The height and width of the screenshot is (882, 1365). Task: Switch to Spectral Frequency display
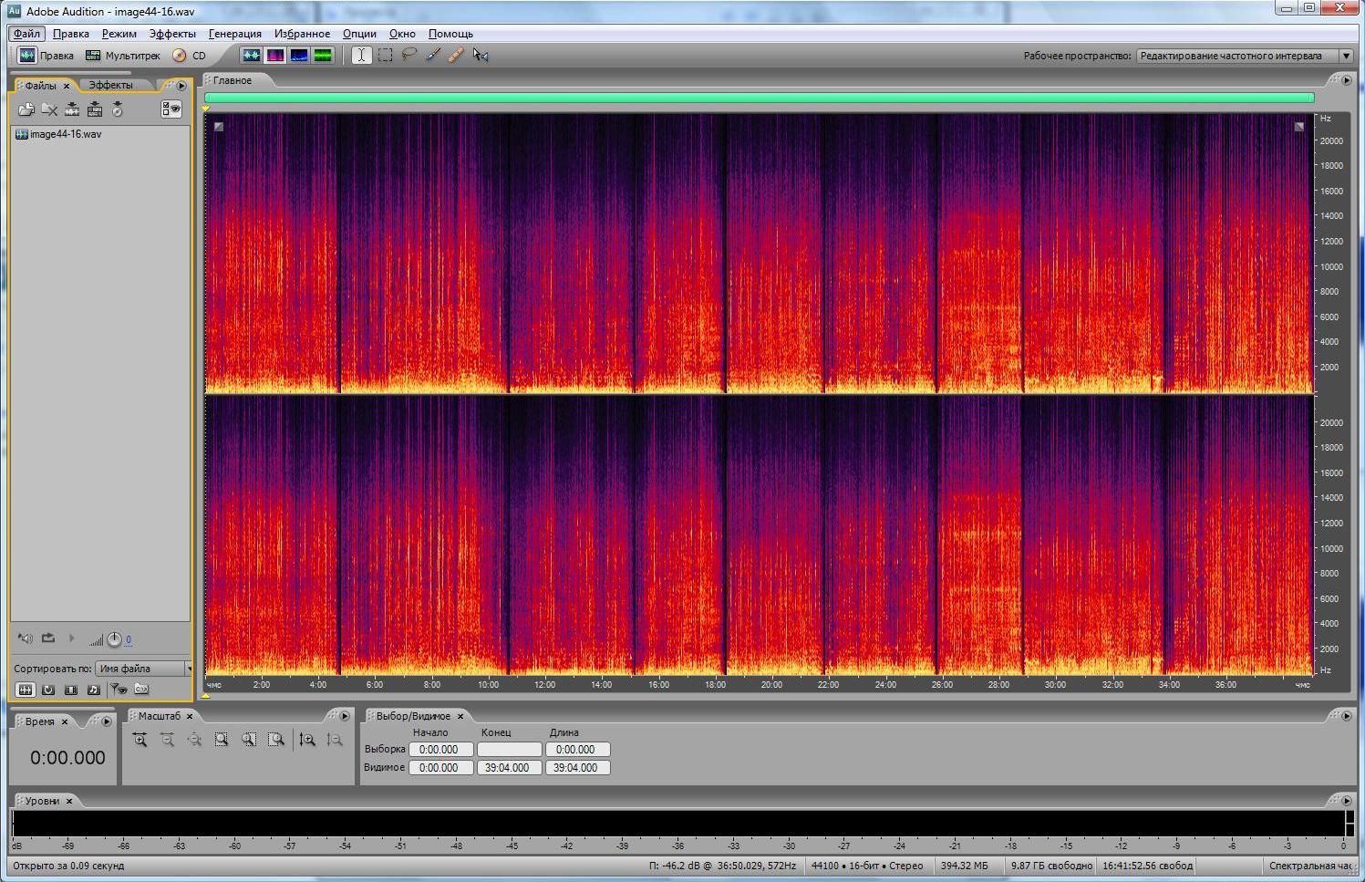(275, 55)
